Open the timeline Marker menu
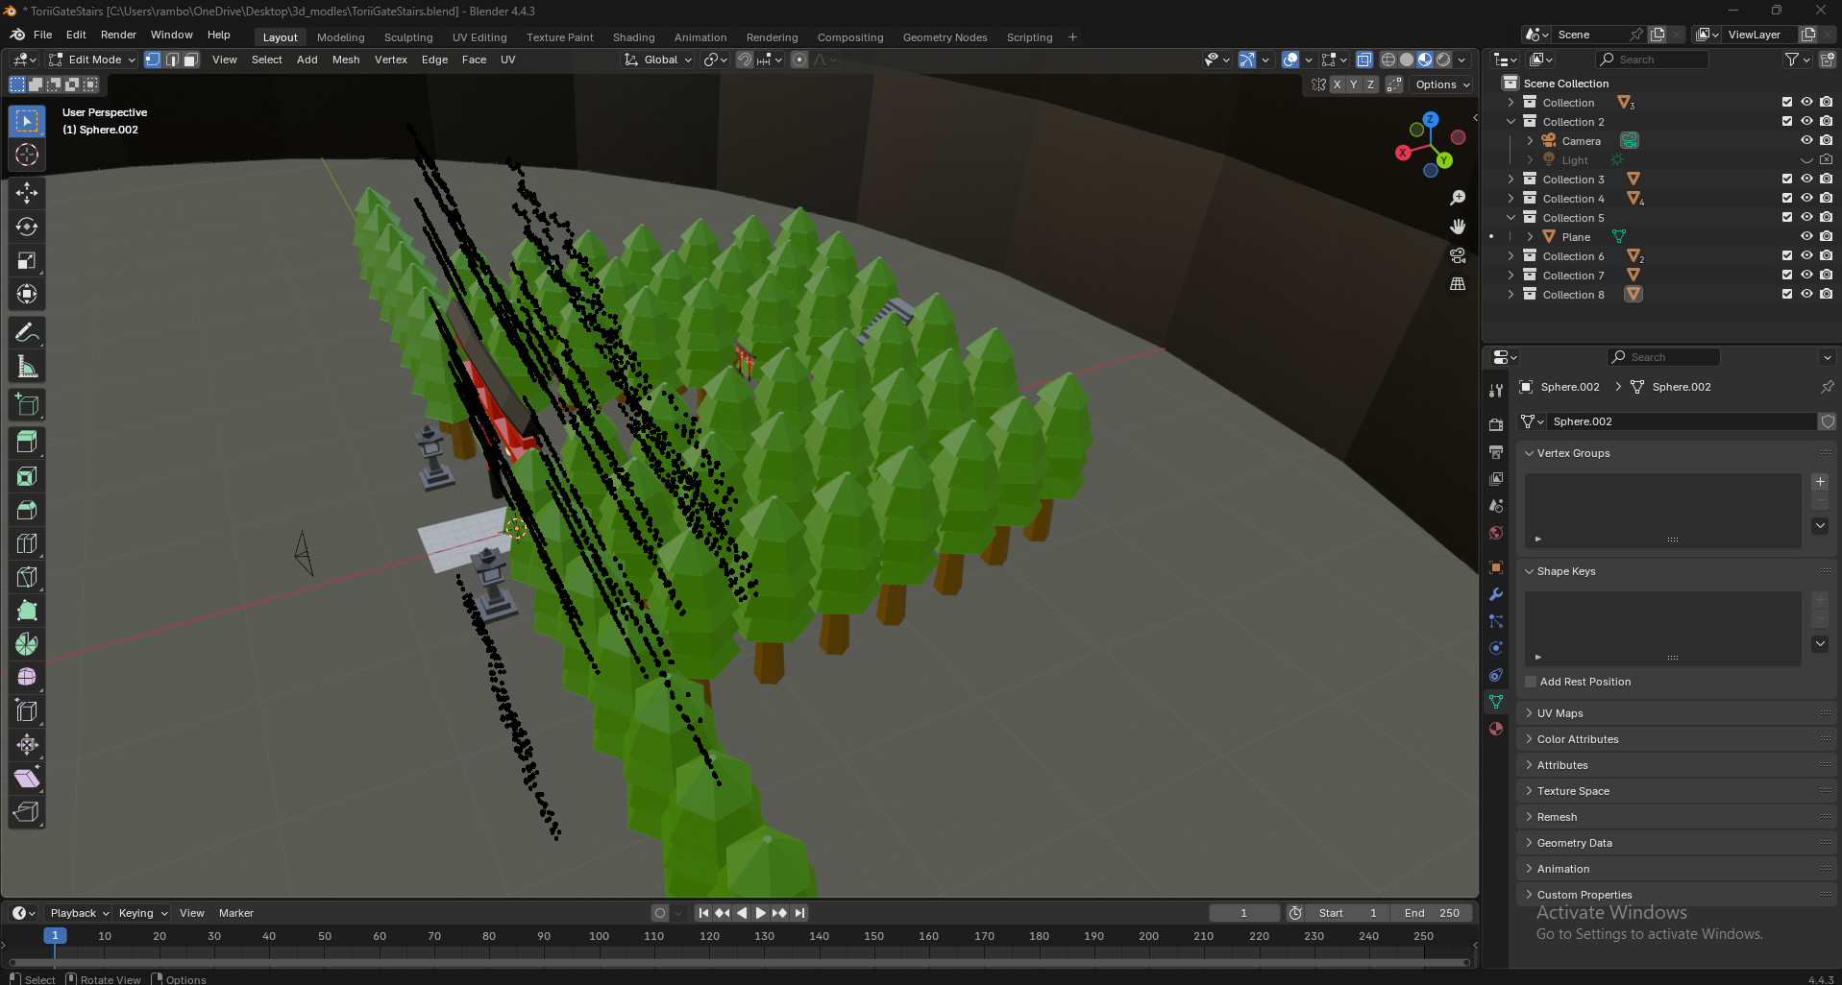The image size is (1842, 985). pyautogui.click(x=236, y=913)
